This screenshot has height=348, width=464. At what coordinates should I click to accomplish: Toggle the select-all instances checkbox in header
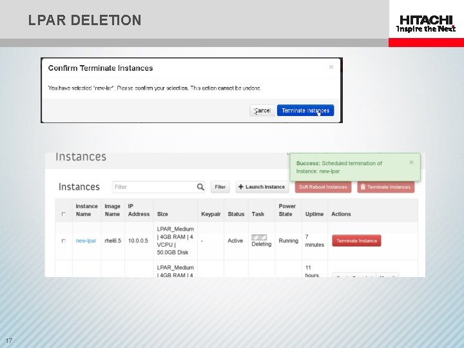[x=63, y=214]
